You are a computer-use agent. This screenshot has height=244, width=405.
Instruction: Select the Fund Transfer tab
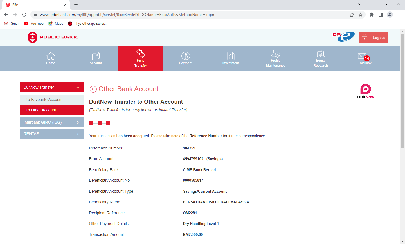click(x=141, y=58)
